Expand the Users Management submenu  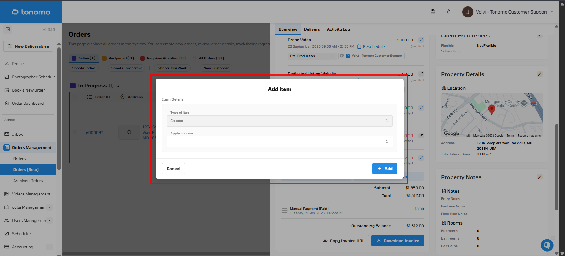pyautogui.click(x=49, y=220)
